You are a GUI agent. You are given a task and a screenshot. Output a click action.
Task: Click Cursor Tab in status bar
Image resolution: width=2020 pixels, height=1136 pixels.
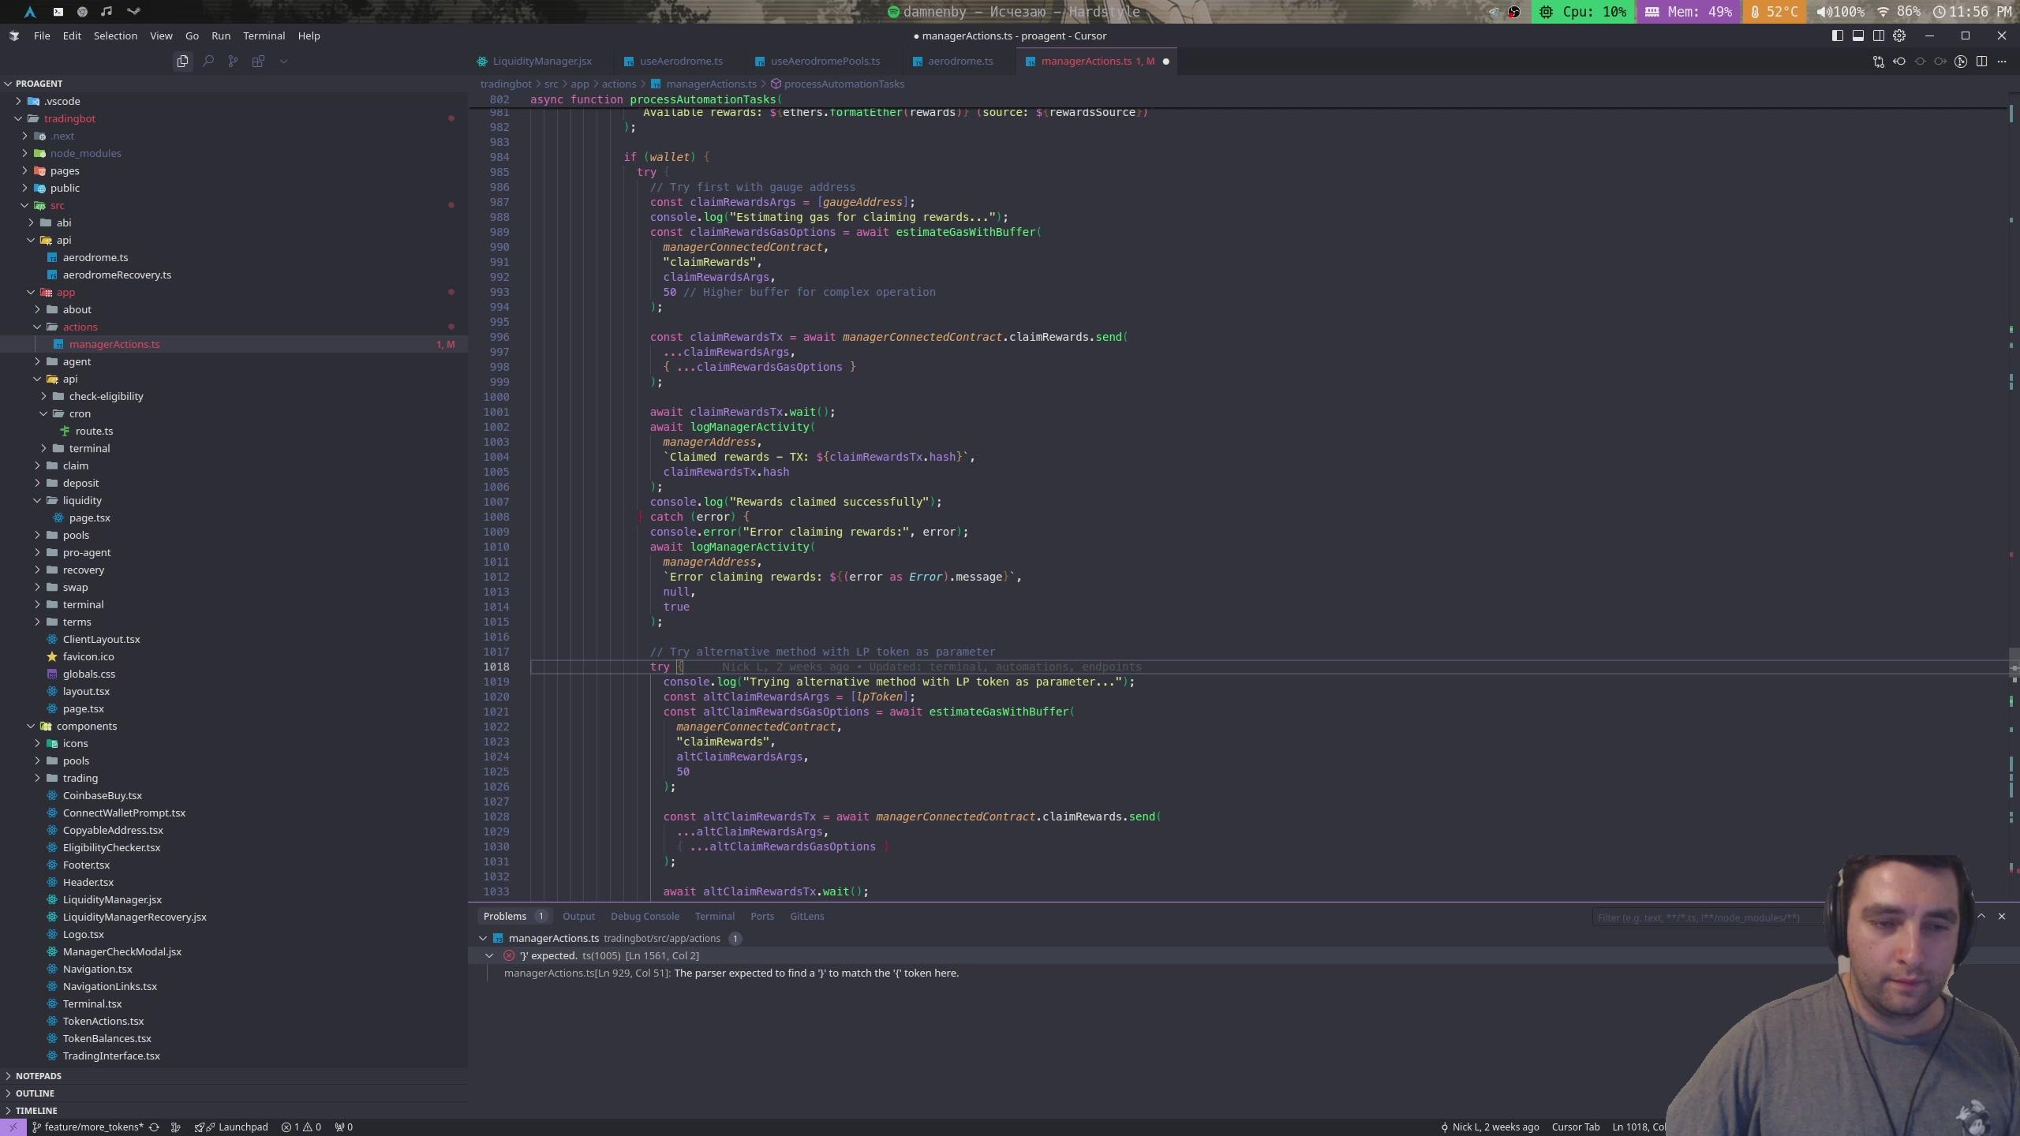[1575, 1127]
